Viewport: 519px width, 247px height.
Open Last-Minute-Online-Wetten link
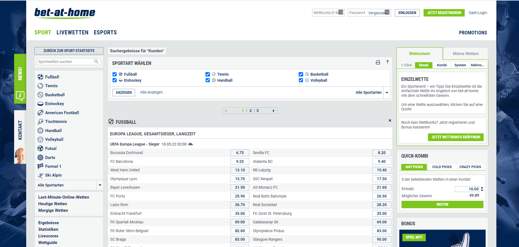(64, 197)
